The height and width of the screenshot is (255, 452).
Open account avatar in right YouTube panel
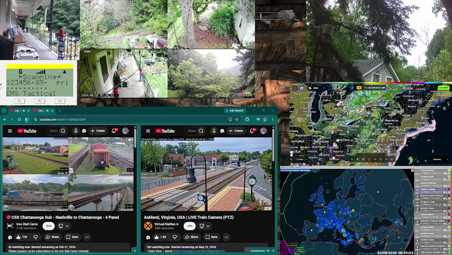click(x=263, y=131)
